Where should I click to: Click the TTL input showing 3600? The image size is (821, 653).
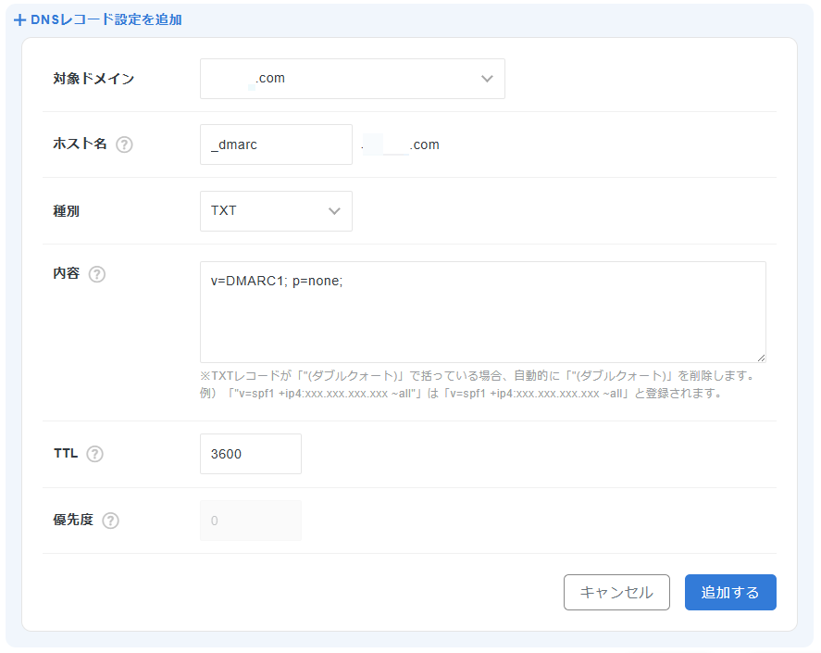(250, 454)
